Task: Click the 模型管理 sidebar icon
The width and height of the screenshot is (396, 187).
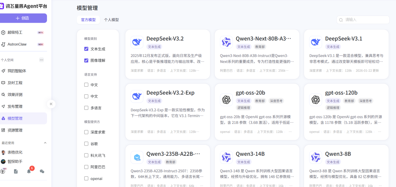Action: [x=3, y=118]
